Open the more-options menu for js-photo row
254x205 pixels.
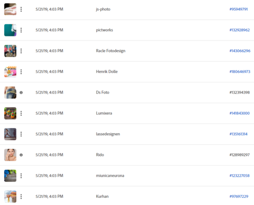[x=21, y=9]
